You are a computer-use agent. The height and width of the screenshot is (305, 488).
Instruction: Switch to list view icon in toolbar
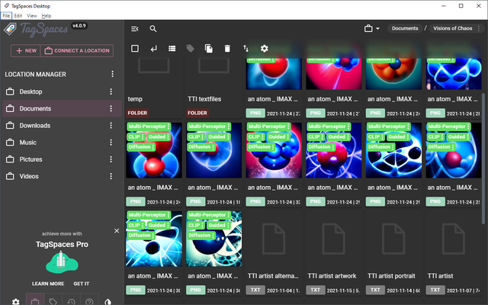(172, 49)
